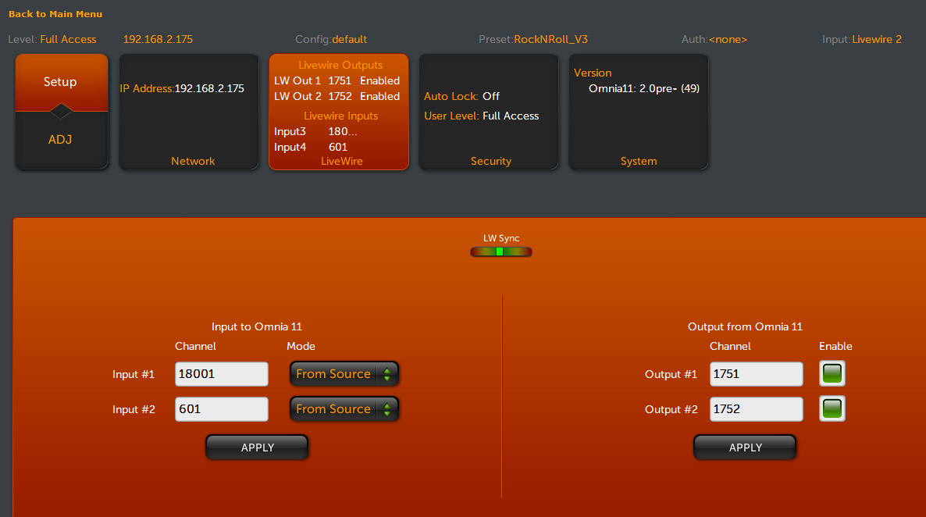Select the LiveWire settings tile

(x=339, y=112)
